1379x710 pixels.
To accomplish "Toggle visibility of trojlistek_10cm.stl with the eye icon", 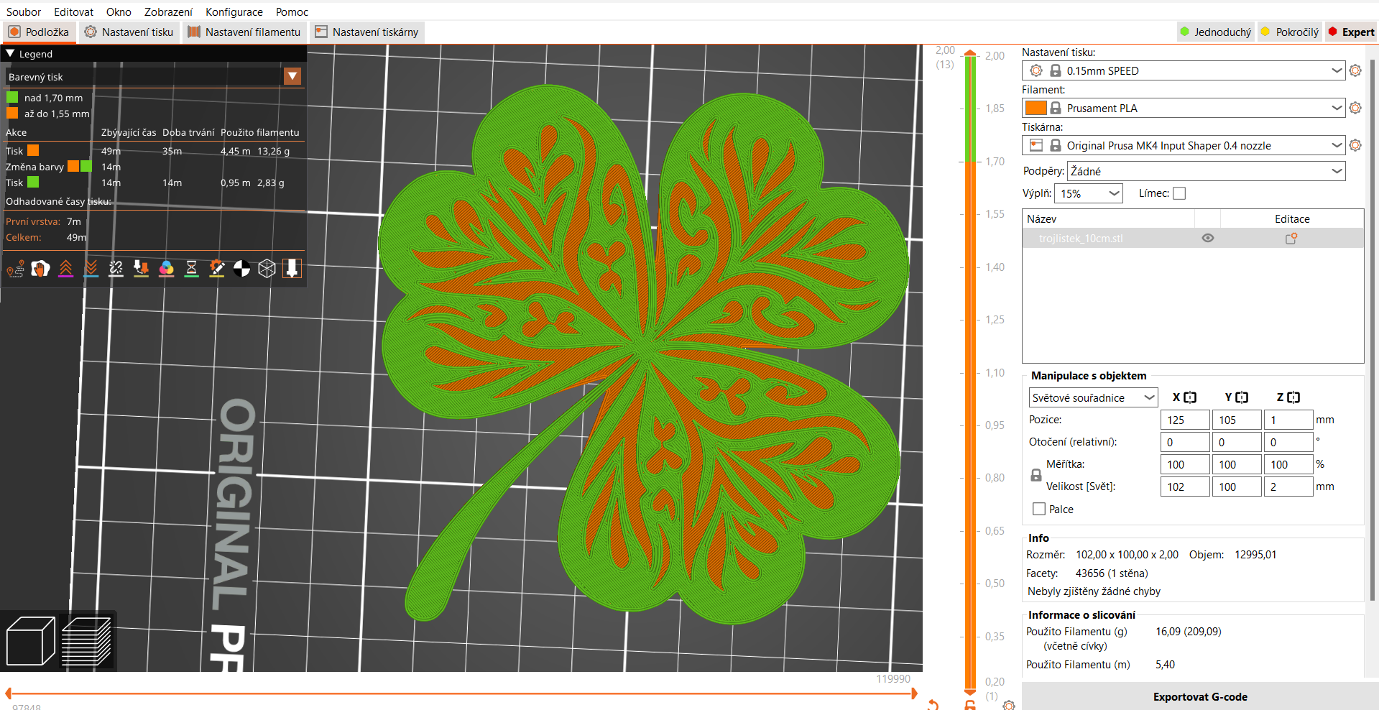I will (x=1207, y=238).
